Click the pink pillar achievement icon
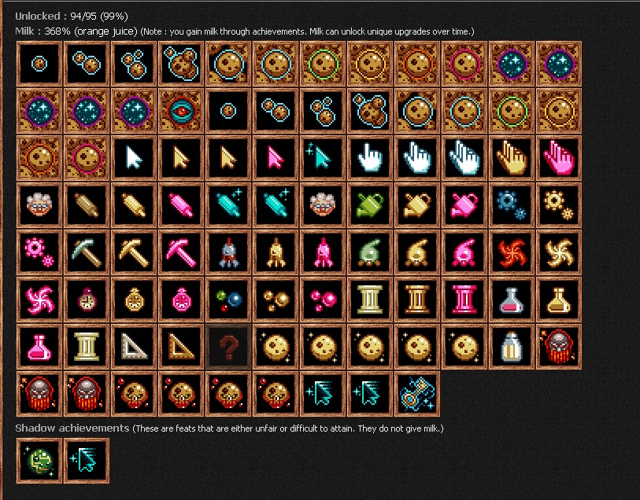 [464, 300]
